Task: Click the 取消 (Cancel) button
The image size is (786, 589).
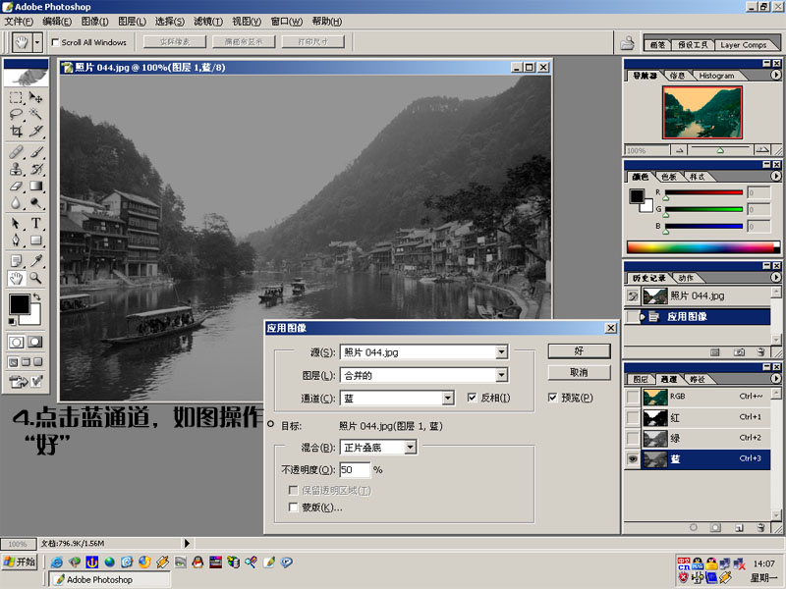Action: pos(579,373)
